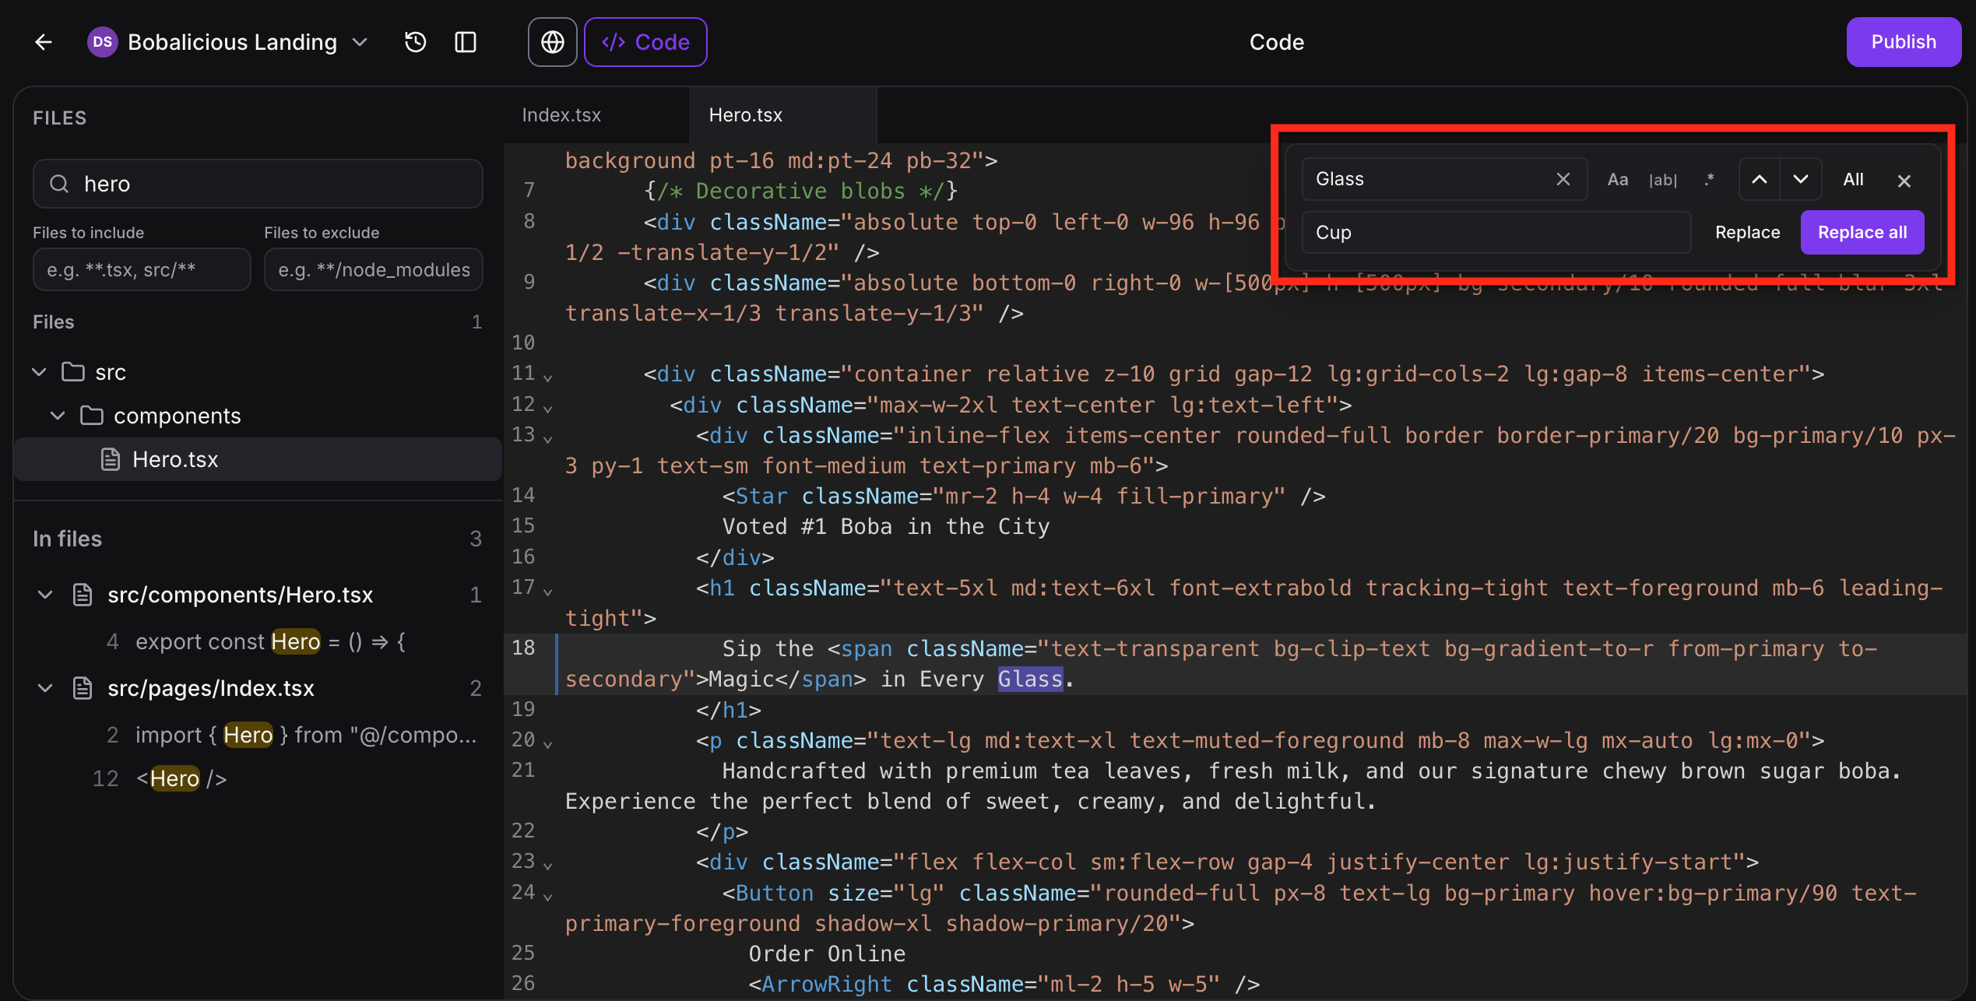The height and width of the screenshot is (1001, 1976).
Task: Clear the Glass search text
Action: click(1563, 180)
